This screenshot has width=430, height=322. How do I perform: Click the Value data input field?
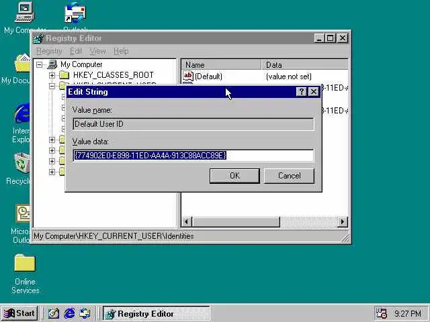(193, 156)
